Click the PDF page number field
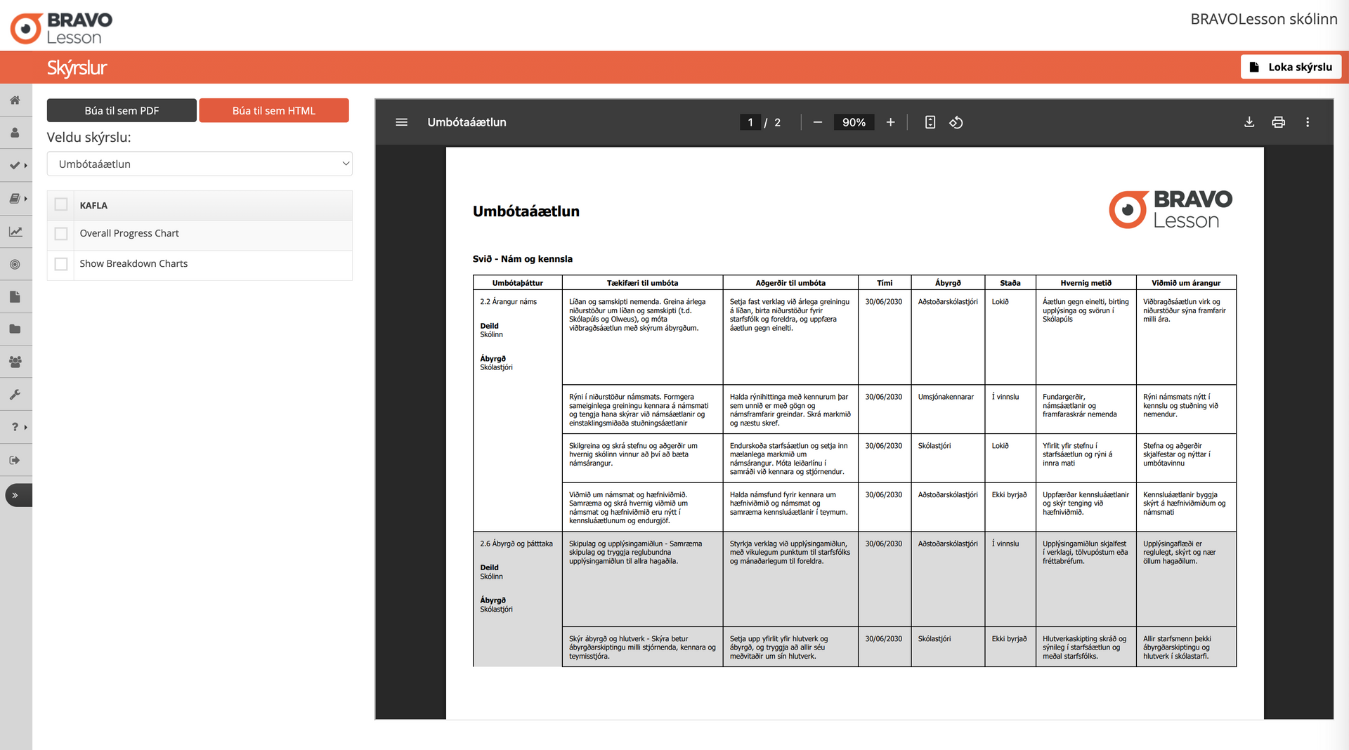Screen dimensions: 1349x750 (750, 122)
